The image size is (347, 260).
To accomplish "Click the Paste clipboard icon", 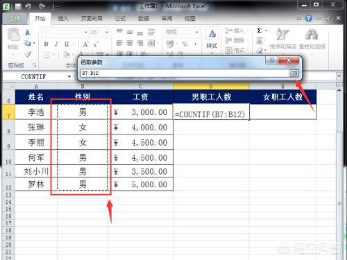I will point(13,35).
